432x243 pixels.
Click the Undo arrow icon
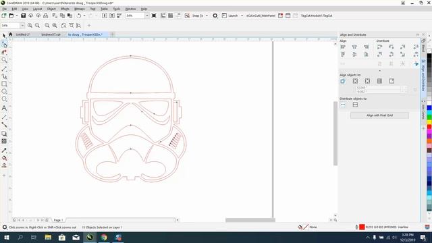(x=79, y=16)
